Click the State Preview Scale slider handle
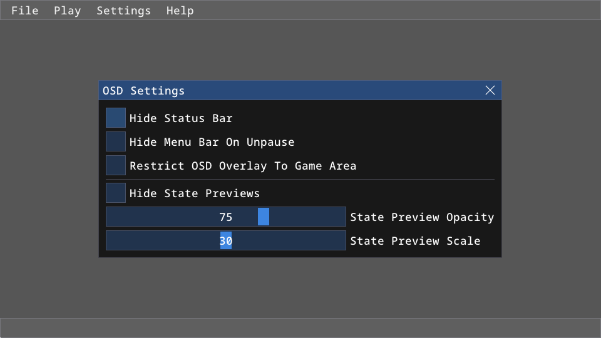Screen dimensions: 601x338 [x=226, y=240]
